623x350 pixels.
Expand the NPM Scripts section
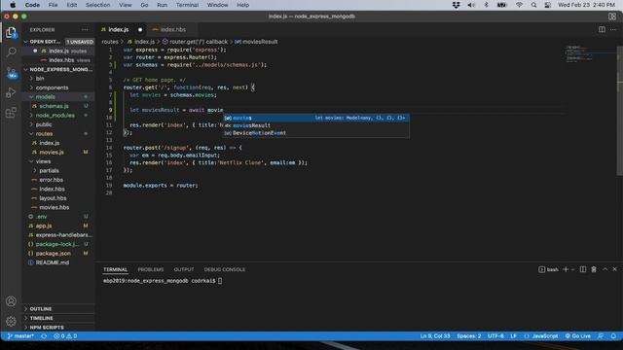pyautogui.click(x=58, y=328)
